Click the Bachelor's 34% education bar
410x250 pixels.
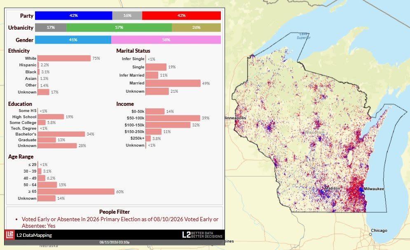point(61,134)
